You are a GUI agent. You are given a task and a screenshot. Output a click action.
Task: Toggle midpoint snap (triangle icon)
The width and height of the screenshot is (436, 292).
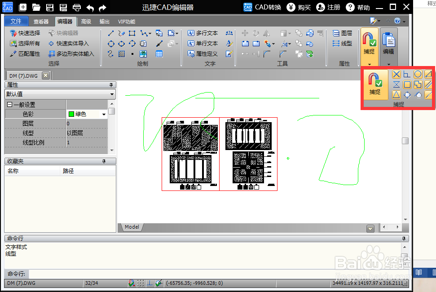click(396, 95)
